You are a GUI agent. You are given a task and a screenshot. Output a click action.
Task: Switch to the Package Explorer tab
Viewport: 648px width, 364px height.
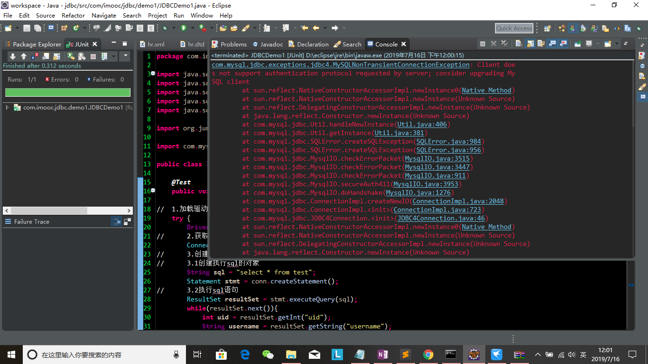(33, 44)
